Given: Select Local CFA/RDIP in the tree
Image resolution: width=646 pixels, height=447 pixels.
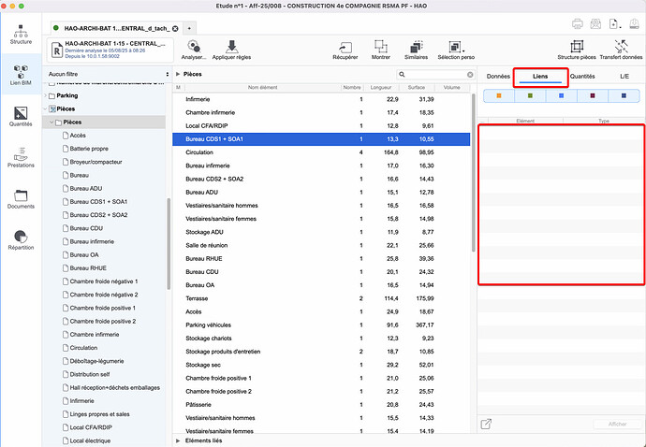Looking at the screenshot, I should click(91, 427).
